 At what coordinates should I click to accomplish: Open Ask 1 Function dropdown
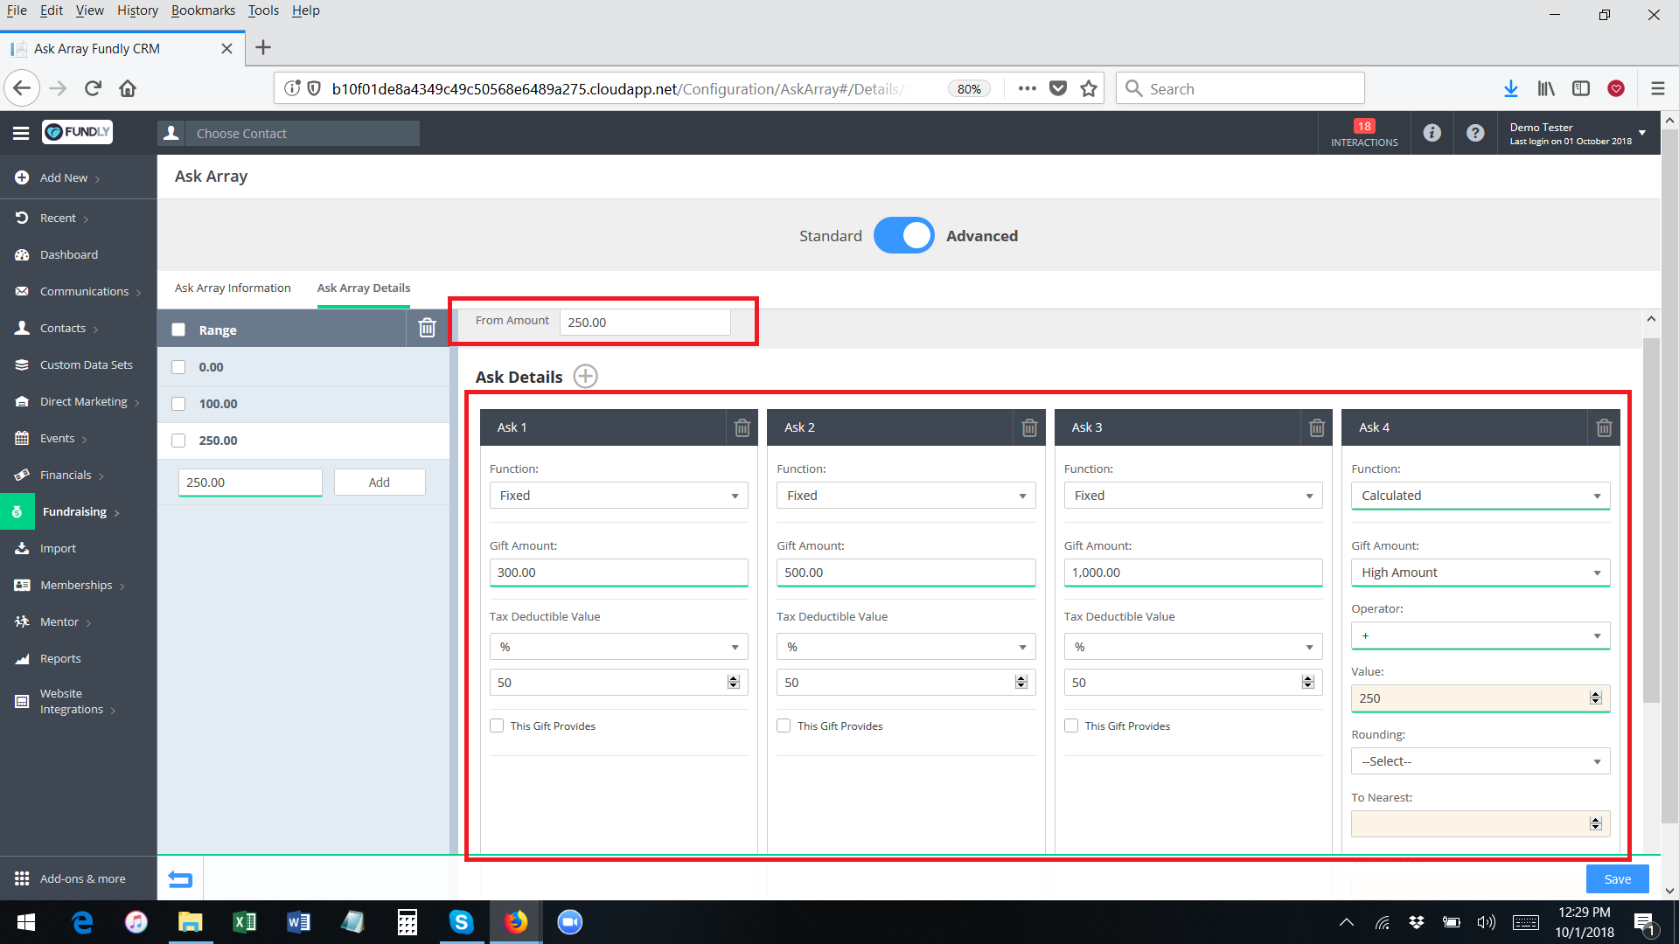[618, 496]
